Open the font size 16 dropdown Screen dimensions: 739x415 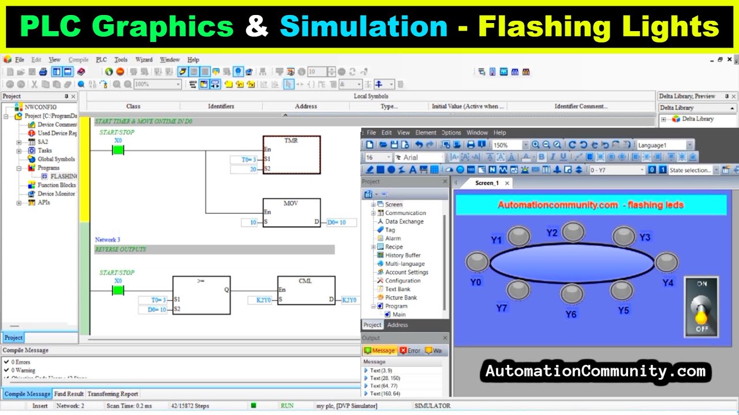[389, 157]
